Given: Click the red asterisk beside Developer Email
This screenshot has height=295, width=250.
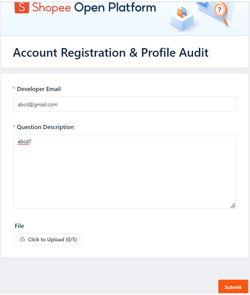Looking at the screenshot, I should tap(14, 89).
